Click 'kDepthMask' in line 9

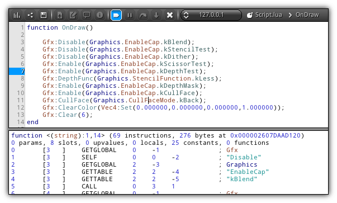(x=179, y=86)
